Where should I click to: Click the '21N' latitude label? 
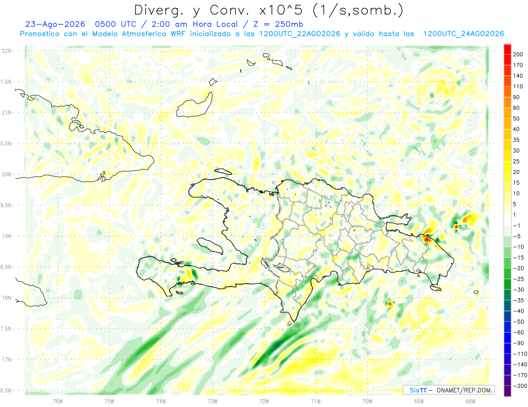(x=7, y=113)
